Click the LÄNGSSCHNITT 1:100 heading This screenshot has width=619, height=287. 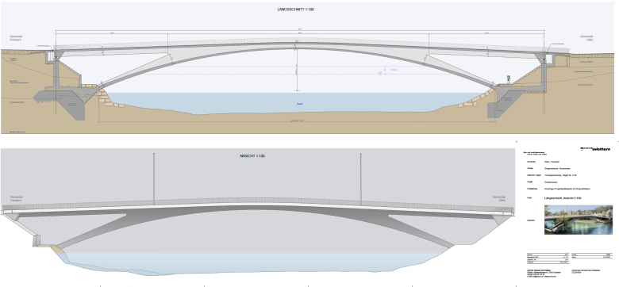click(296, 9)
